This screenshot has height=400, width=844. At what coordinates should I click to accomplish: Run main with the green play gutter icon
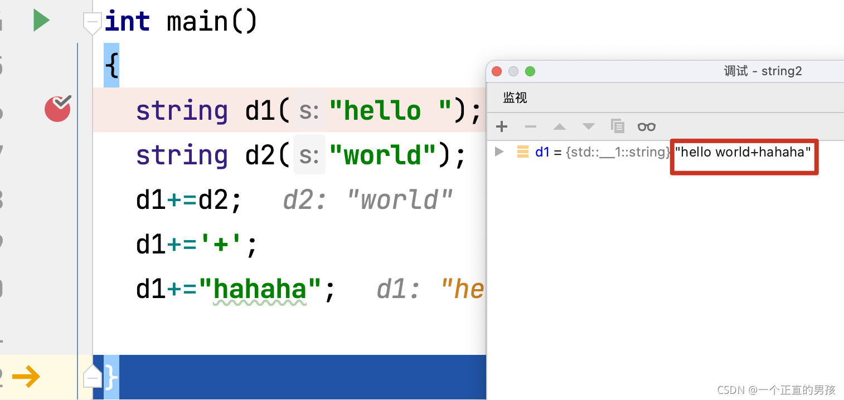[41, 21]
